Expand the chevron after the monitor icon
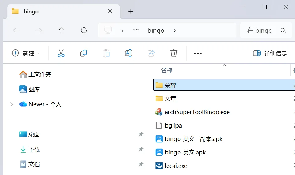This screenshot has height=175, width=295. pyautogui.click(x=122, y=30)
